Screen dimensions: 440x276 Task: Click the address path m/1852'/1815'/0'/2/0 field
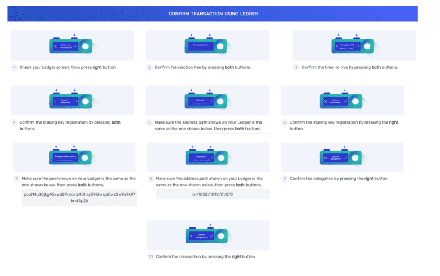pyautogui.click(x=212, y=194)
